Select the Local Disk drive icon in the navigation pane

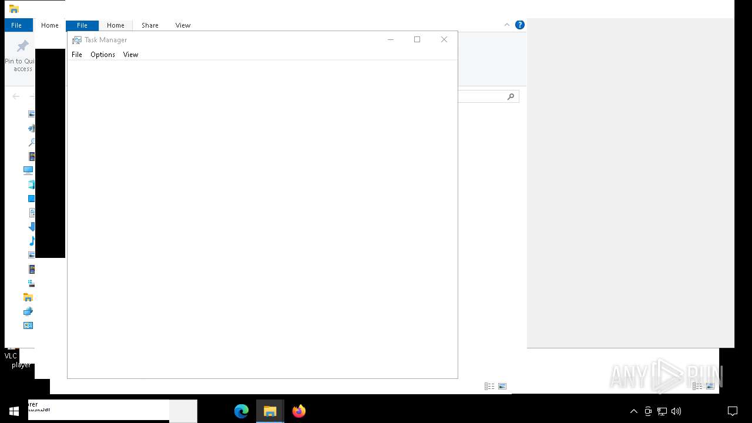(32, 283)
